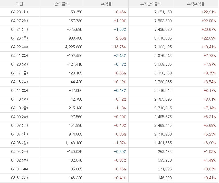219x183 pixels.
Task: Select the date cell 04.02 (목)
Action: 20,160
